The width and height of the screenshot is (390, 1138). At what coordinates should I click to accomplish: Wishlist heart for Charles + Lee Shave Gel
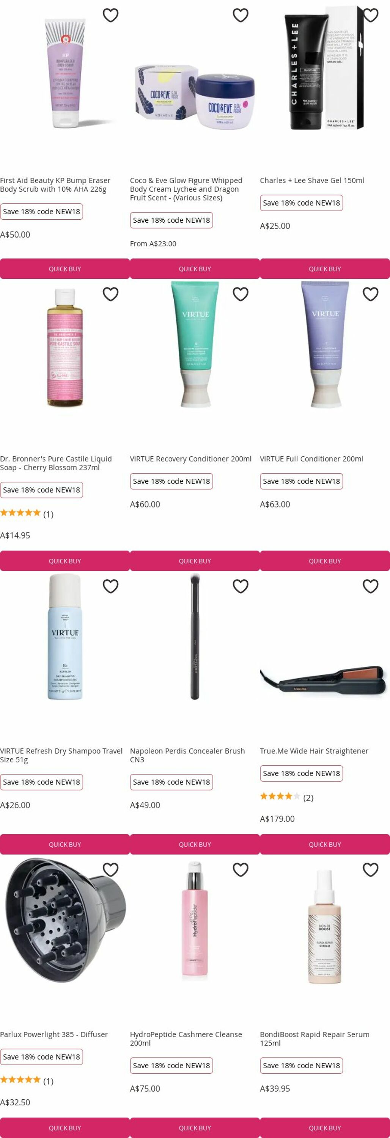[370, 15]
